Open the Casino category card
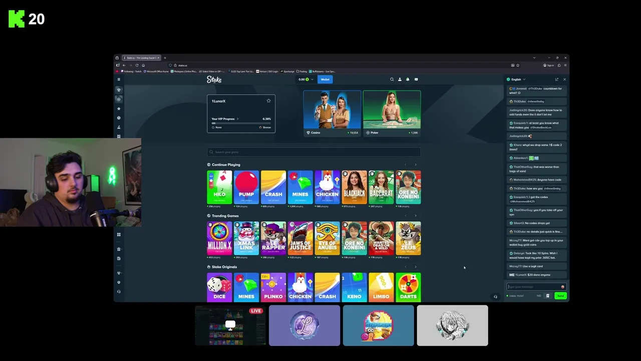Viewport: 641px width, 361px height. 332,113
